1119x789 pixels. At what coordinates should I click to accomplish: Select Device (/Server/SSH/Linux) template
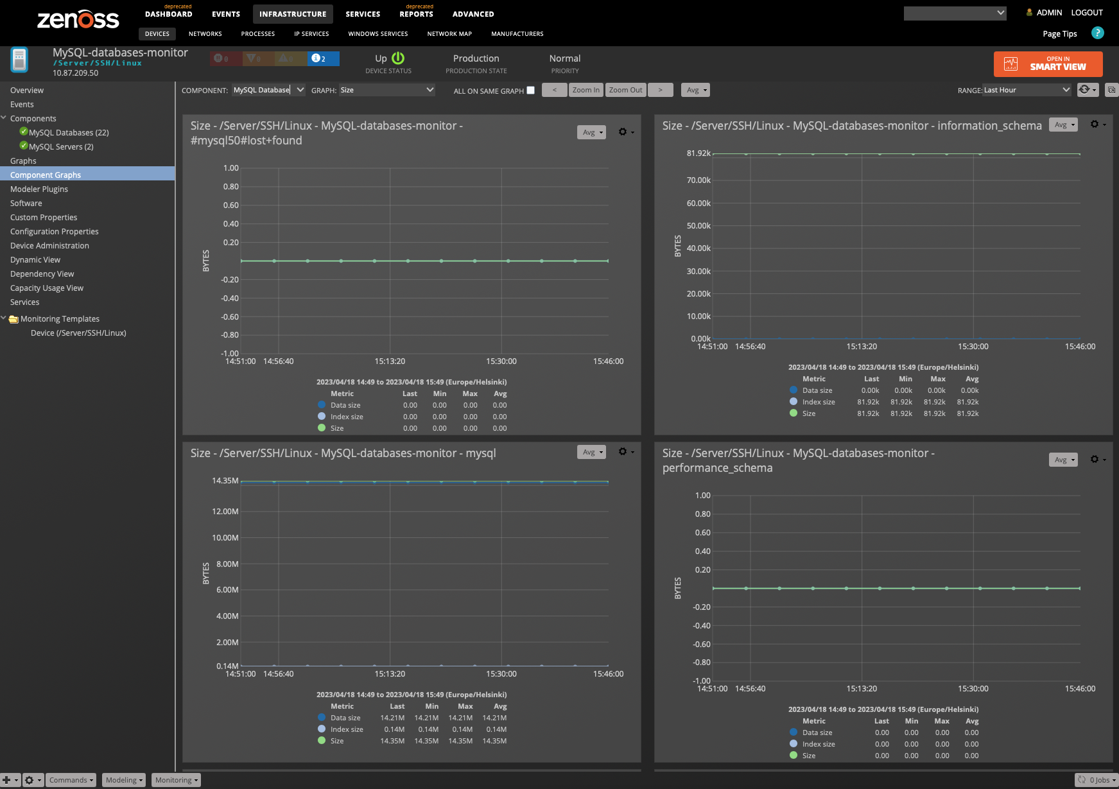click(78, 333)
